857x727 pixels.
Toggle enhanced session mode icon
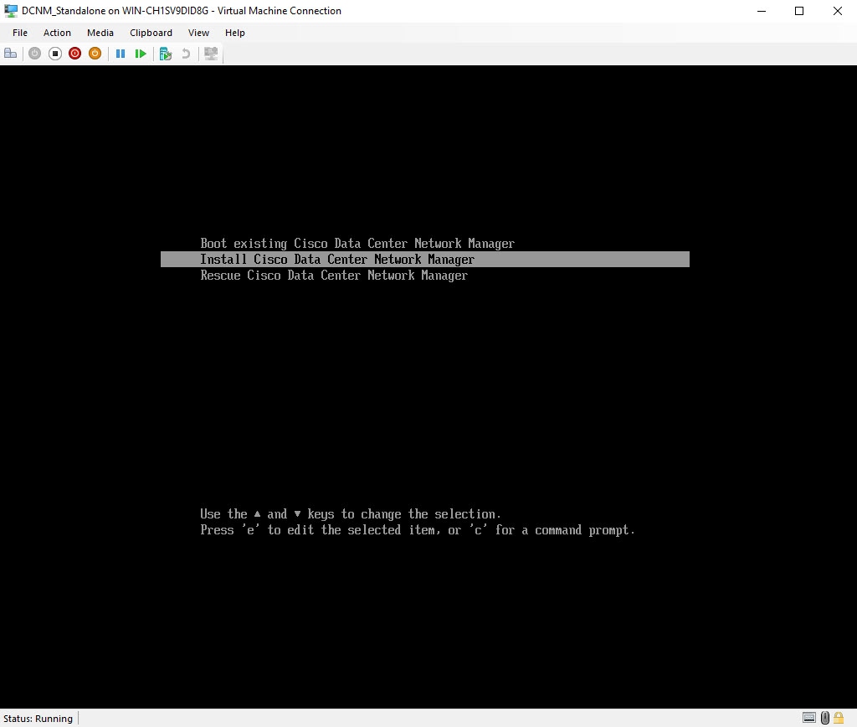(x=211, y=54)
